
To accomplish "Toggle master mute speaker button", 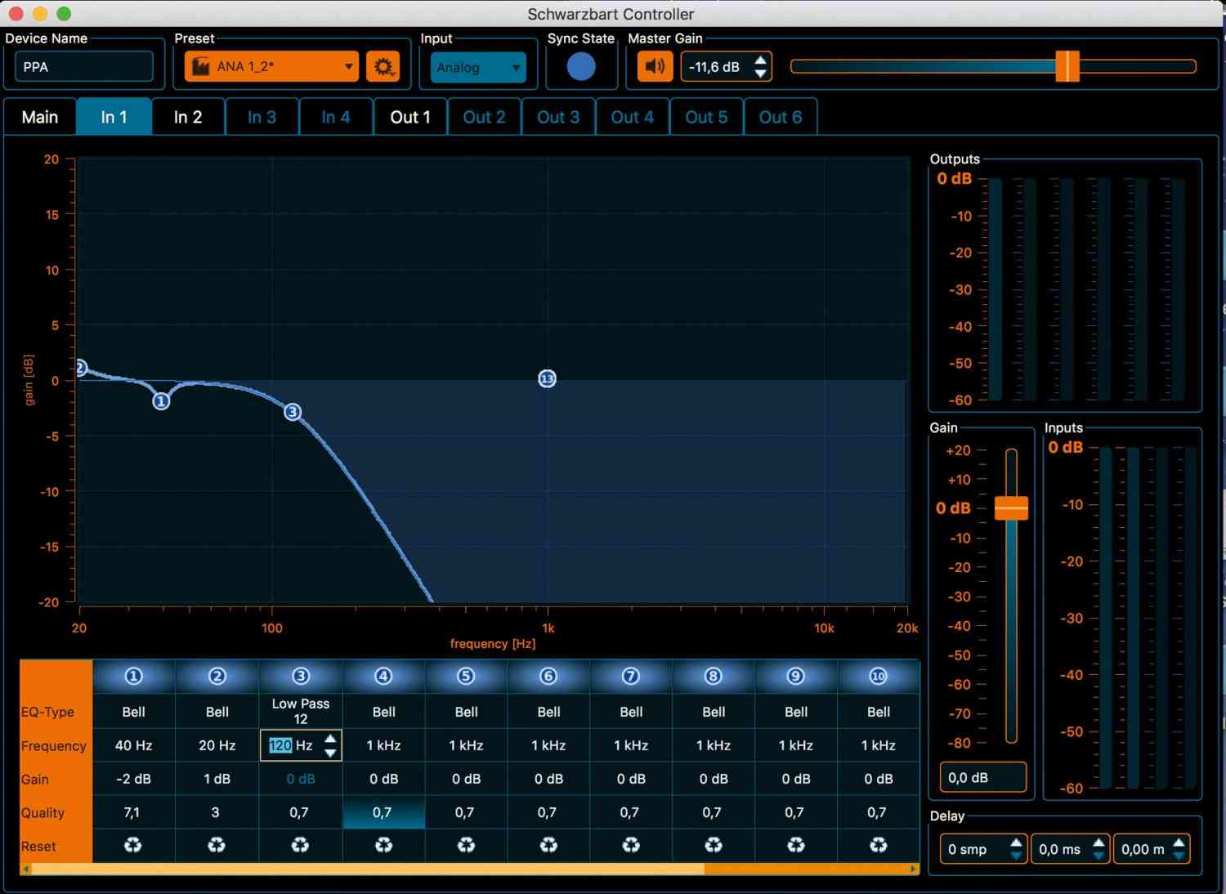I will point(656,67).
